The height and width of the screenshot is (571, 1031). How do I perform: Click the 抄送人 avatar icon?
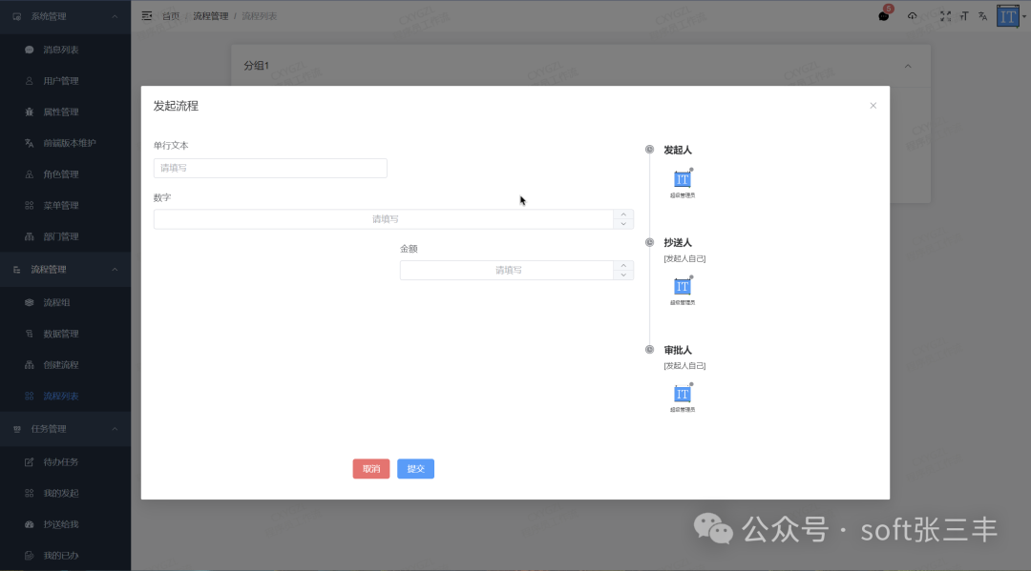[x=683, y=286]
